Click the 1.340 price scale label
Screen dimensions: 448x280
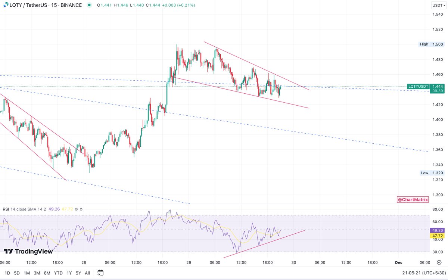point(438,165)
